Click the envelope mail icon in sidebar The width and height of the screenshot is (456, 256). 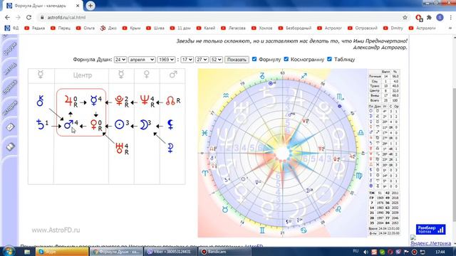10,127
